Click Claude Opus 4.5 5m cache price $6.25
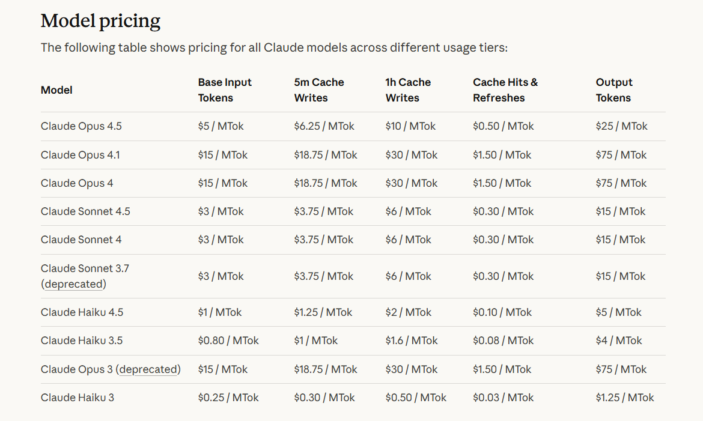 pos(324,126)
